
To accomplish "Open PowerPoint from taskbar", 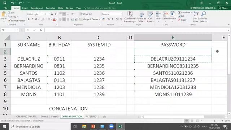I will coord(93,126).
